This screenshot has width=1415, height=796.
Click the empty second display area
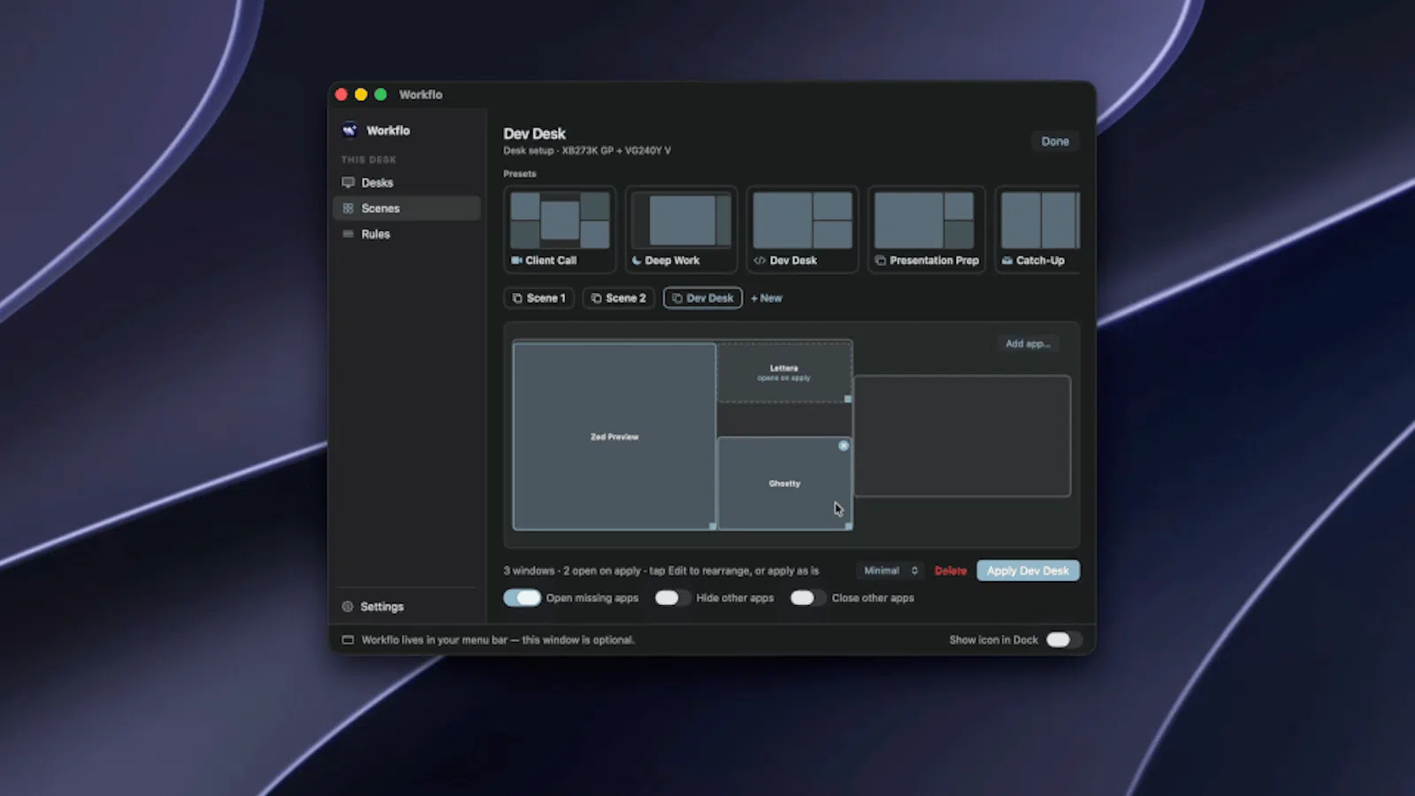962,436
